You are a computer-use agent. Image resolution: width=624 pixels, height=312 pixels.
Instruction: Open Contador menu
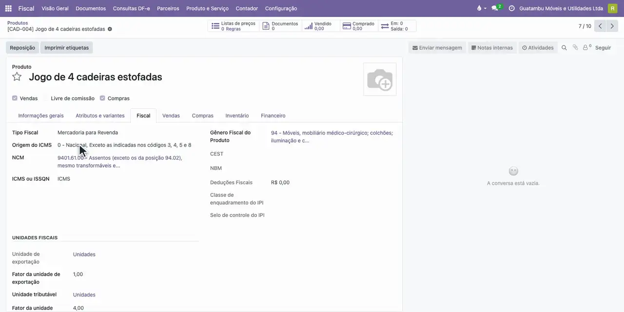[247, 8]
